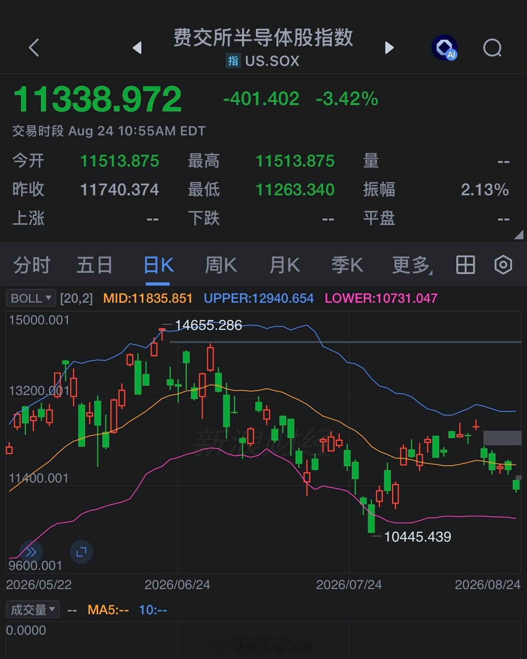This screenshot has height=659, width=527.
Task: Tap the 上涨 label
Action: pos(28,218)
